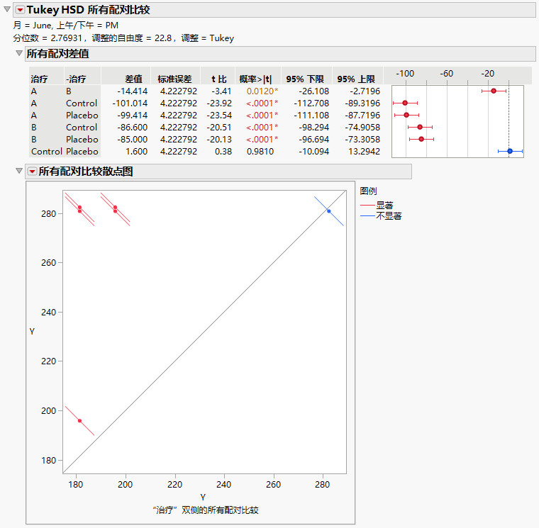Click the 月 = June, 上午/下午 = PM text

(x=66, y=26)
